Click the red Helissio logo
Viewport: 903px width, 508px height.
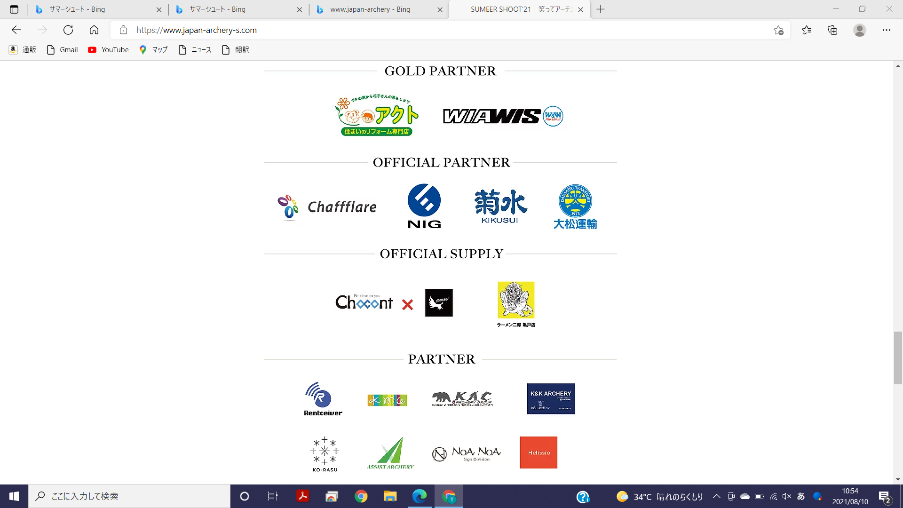click(x=539, y=452)
